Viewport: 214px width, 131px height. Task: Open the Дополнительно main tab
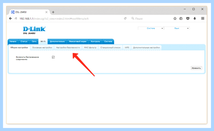[x=57, y=42]
